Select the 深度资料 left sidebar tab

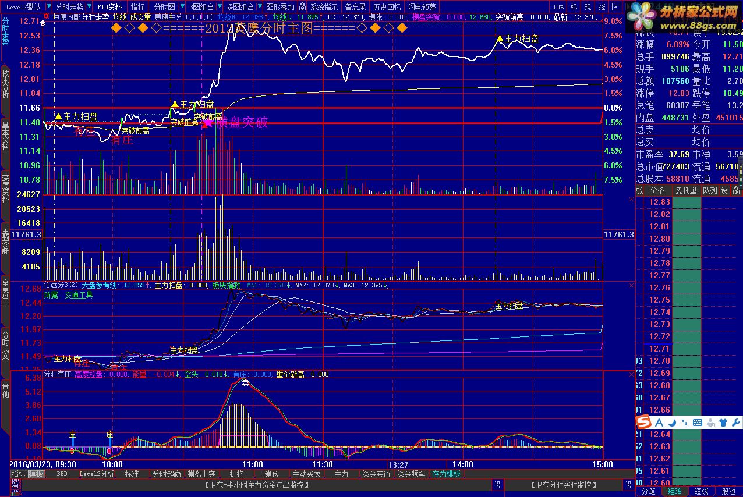5,189
